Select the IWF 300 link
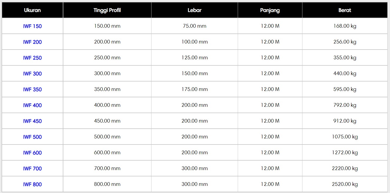Image resolution: width=390 pixels, height=193 pixels. (32, 74)
